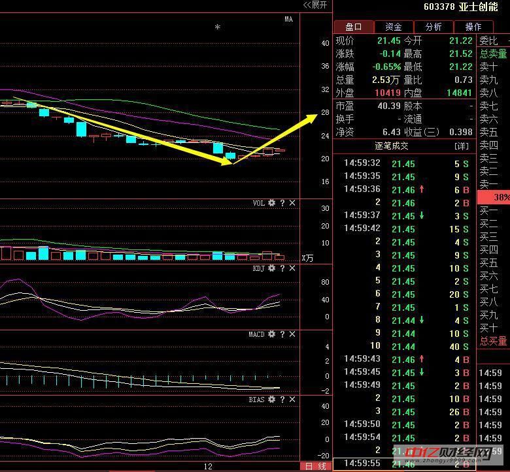Viewport: 510px width, 472px height.
Task: Open the VOL indicator settings gear
Action: [x=272, y=203]
